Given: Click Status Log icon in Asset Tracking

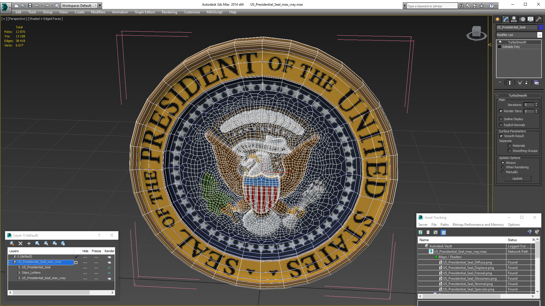Looking at the screenshot, I should click(428, 232).
